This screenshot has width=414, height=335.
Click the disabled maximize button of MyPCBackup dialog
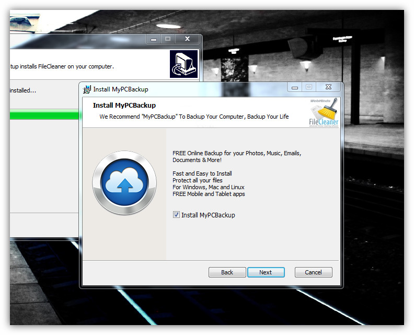pyautogui.click(x=309, y=87)
